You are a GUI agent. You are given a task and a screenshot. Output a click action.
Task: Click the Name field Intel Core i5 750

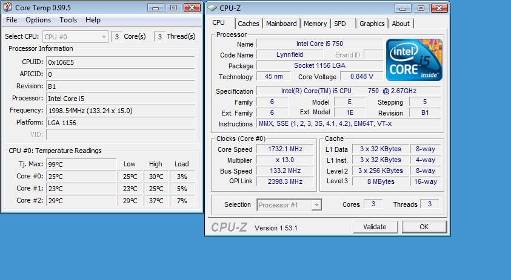[x=319, y=44]
